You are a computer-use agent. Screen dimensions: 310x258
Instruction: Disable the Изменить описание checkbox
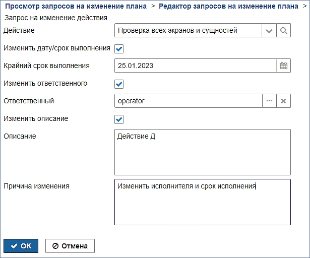(119, 119)
